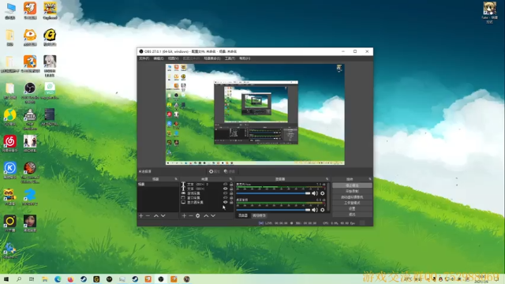Click the audio mixer vertical scrollbar
The height and width of the screenshot is (284, 505).
(x=328, y=197)
